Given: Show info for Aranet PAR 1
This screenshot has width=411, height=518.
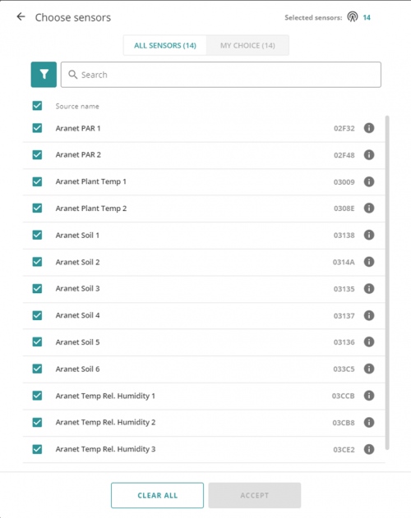Looking at the screenshot, I should pyautogui.click(x=369, y=128).
